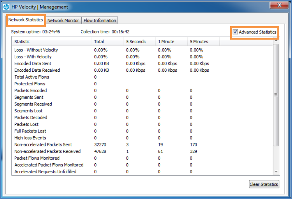Image resolution: width=292 pixels, height=199 pixels.
Task: Click the scrollbar up arrow
Action: tap(276, 41)
